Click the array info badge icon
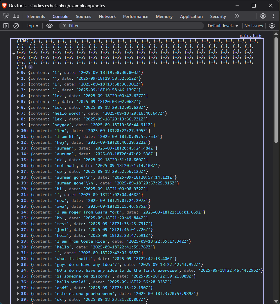The width and height of the screenshot is (280, 304). pyautogui.click(x=30, y=67)
